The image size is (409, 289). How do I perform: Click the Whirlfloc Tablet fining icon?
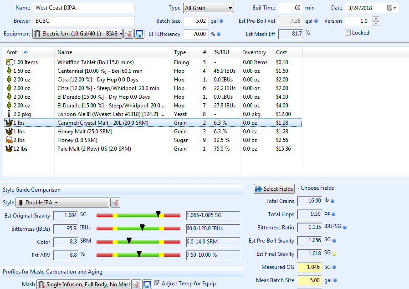pyautogui.click(x=9, y=62)
